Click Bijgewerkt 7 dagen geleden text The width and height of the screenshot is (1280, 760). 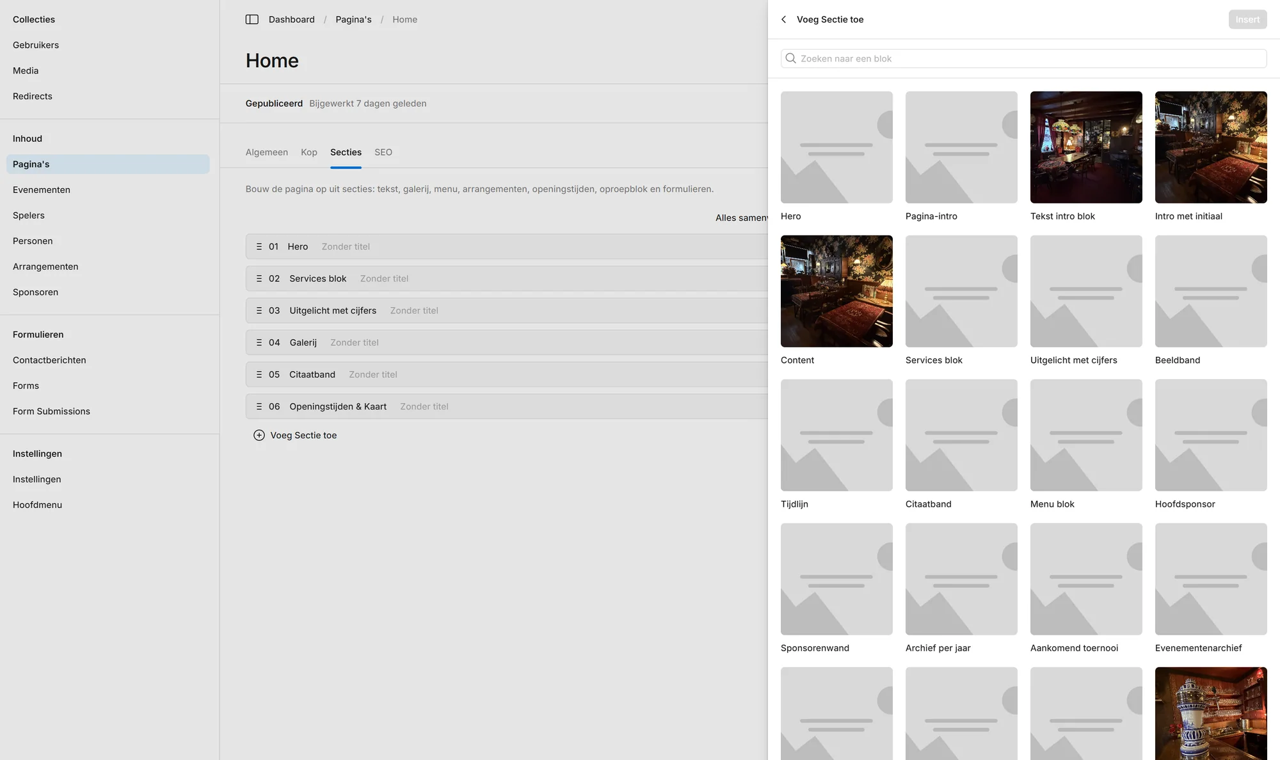click(368, 103)
